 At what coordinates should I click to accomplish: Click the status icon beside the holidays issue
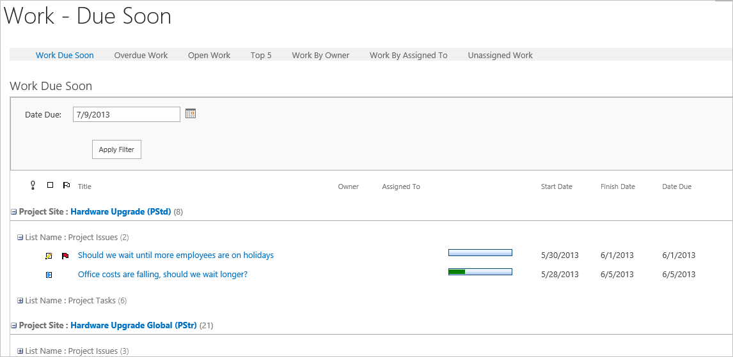tap(49, 256)
